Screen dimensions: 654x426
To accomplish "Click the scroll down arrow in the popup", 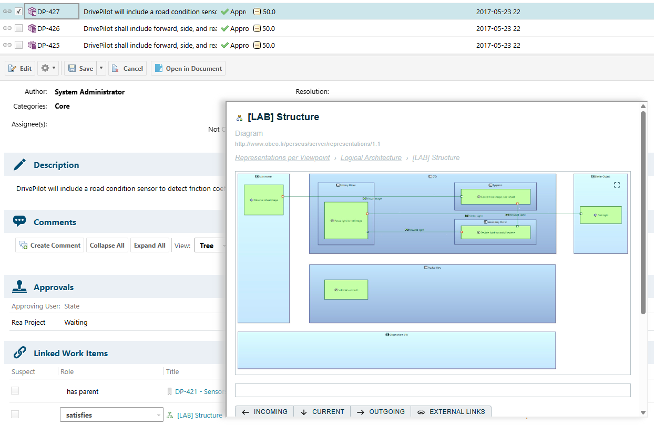I will point(643,412).
